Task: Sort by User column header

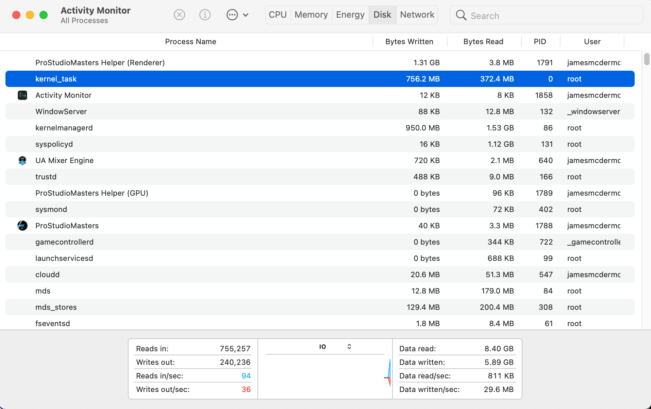Action: [x=592, y=41]
